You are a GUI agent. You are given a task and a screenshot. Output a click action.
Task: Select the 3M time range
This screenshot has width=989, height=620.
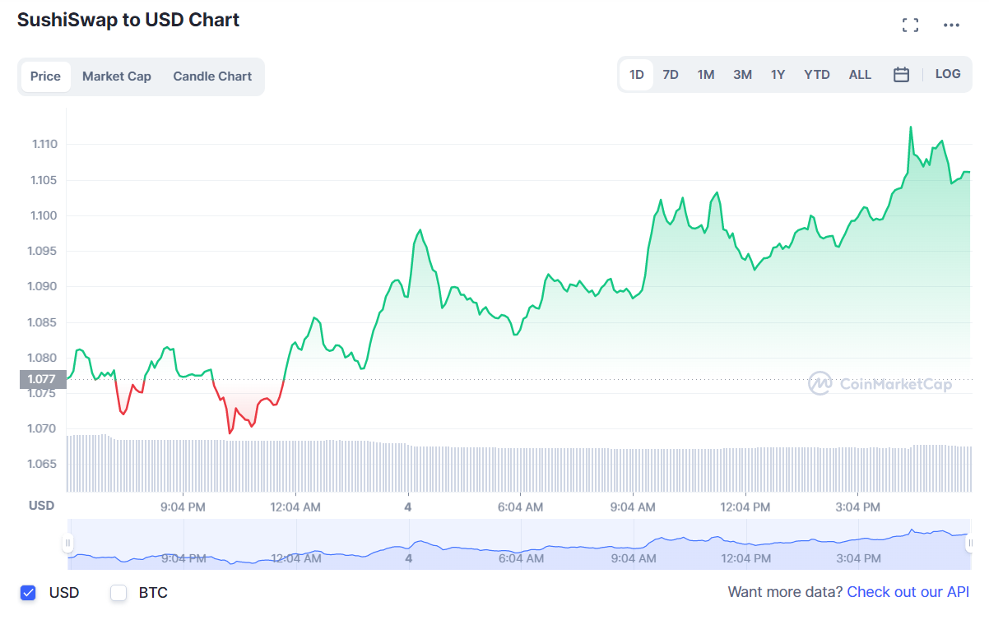tap(742, 75)
